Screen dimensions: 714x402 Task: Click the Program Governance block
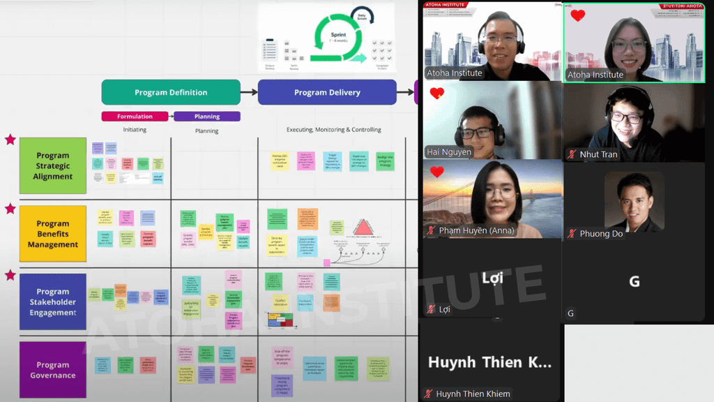(x=53, y=370)
